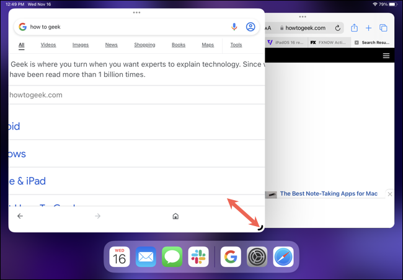The image size is (403, 280).
Task: Open Settings from the dock
Action: pos(257,256)
